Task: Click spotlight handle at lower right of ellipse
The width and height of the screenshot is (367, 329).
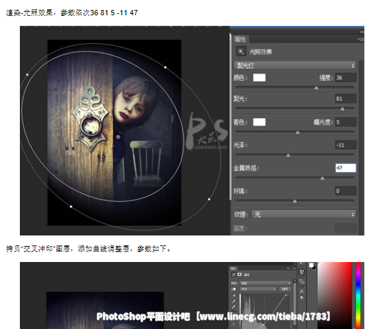Action: point(209,200)
